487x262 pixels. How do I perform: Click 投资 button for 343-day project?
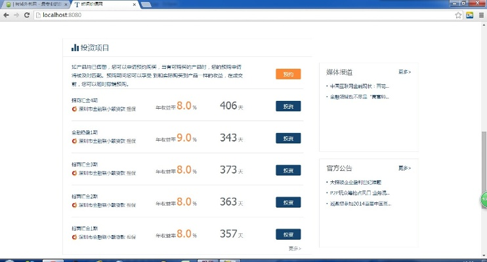[x=288, y=138]
